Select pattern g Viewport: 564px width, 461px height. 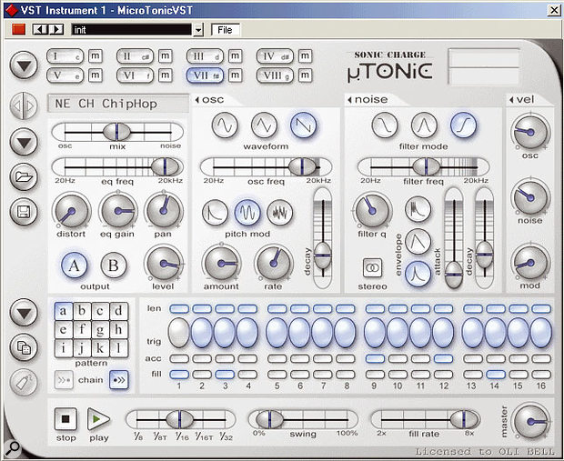coord(100,330)
